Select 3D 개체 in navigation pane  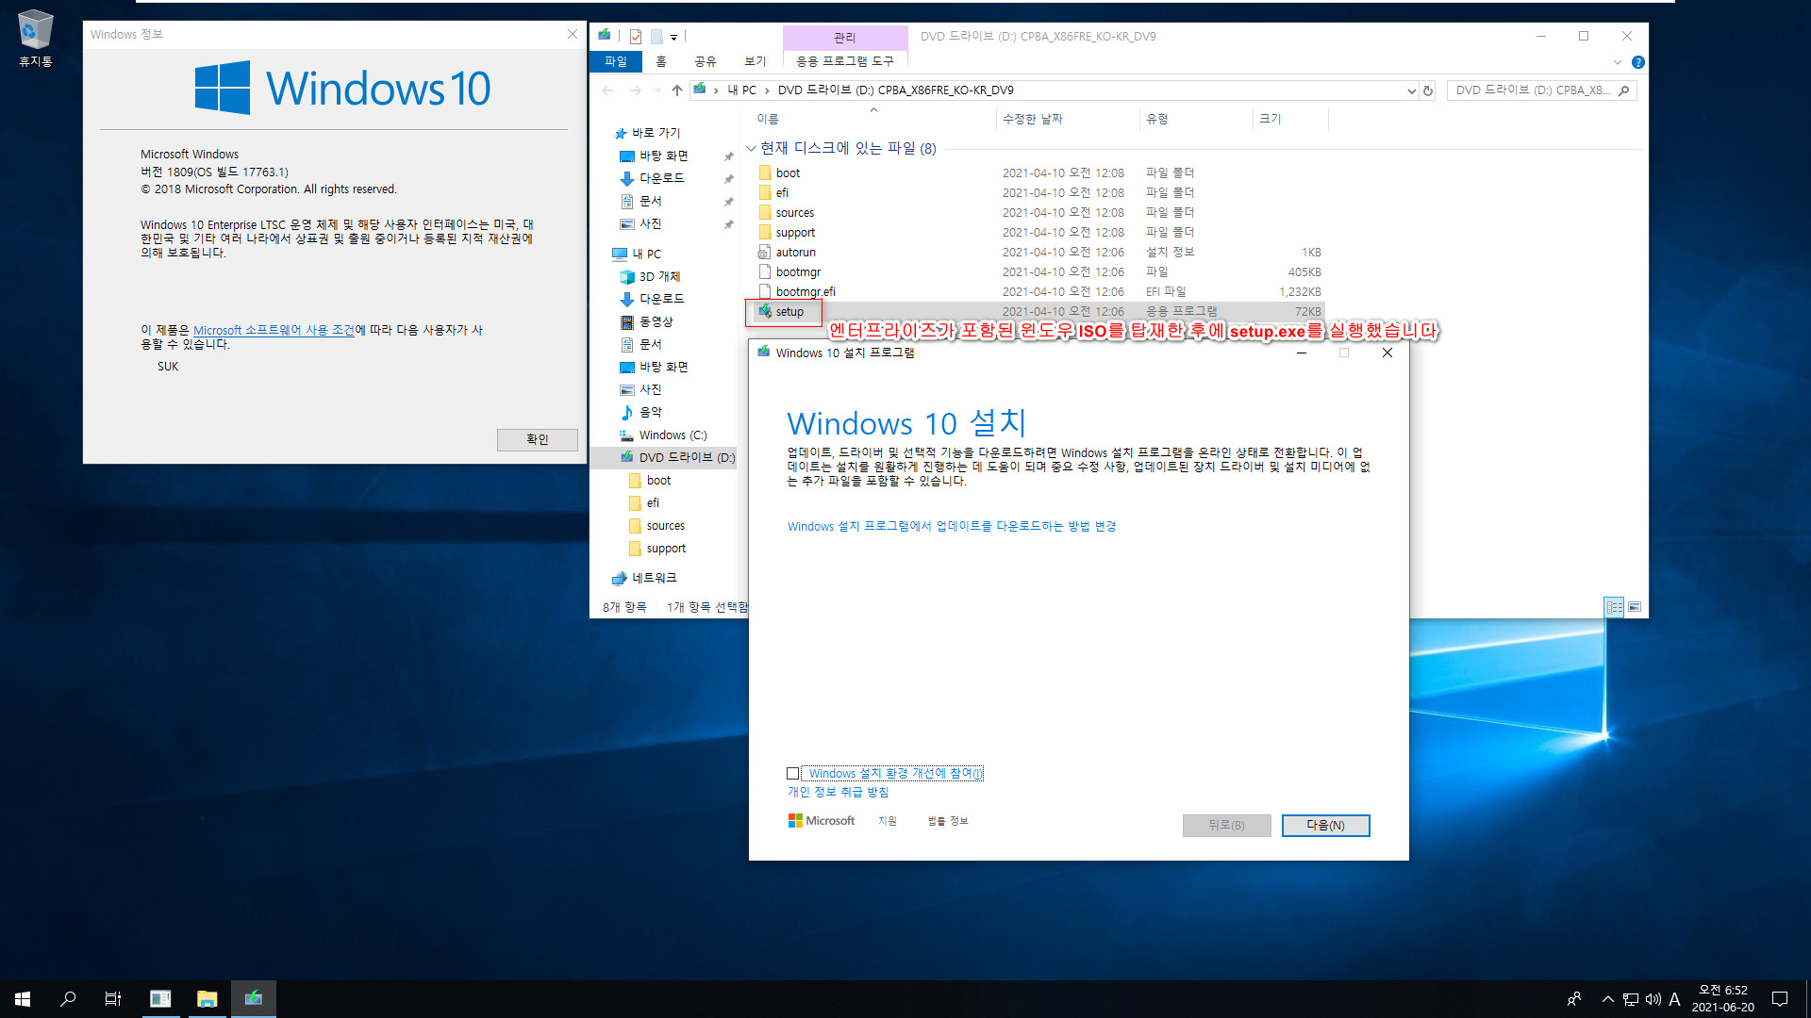(659, 277)
